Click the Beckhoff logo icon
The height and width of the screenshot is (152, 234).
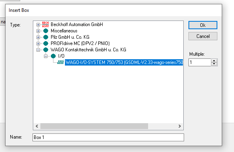tap(46, 24)
